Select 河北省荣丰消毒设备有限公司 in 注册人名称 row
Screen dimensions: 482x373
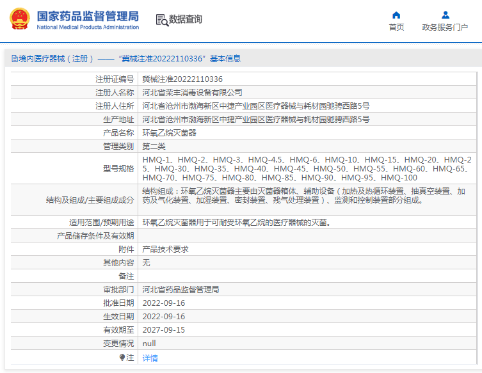tap(192, 93)
